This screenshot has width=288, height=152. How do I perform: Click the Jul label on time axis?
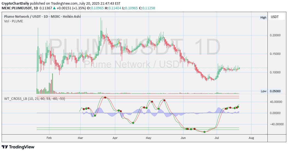point(217,138)
